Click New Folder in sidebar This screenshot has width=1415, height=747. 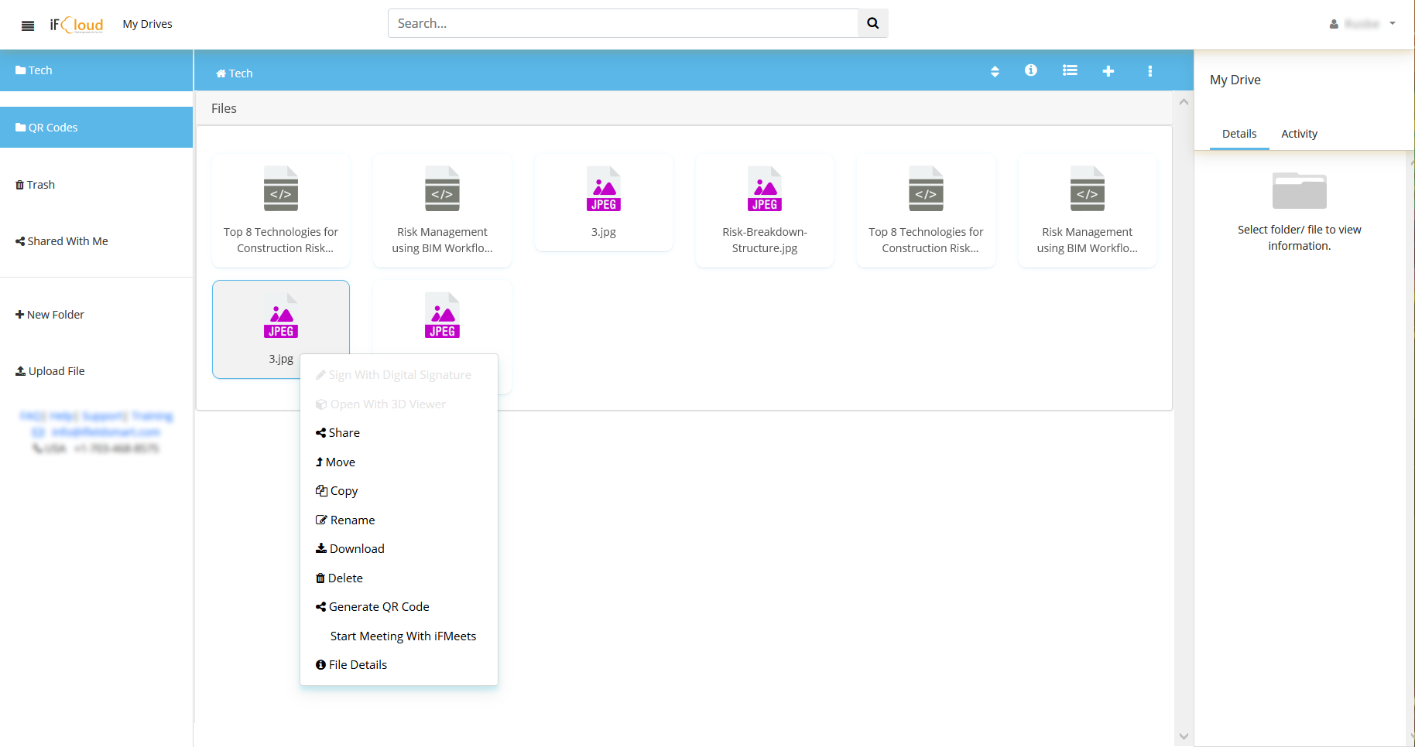[50, 315]
